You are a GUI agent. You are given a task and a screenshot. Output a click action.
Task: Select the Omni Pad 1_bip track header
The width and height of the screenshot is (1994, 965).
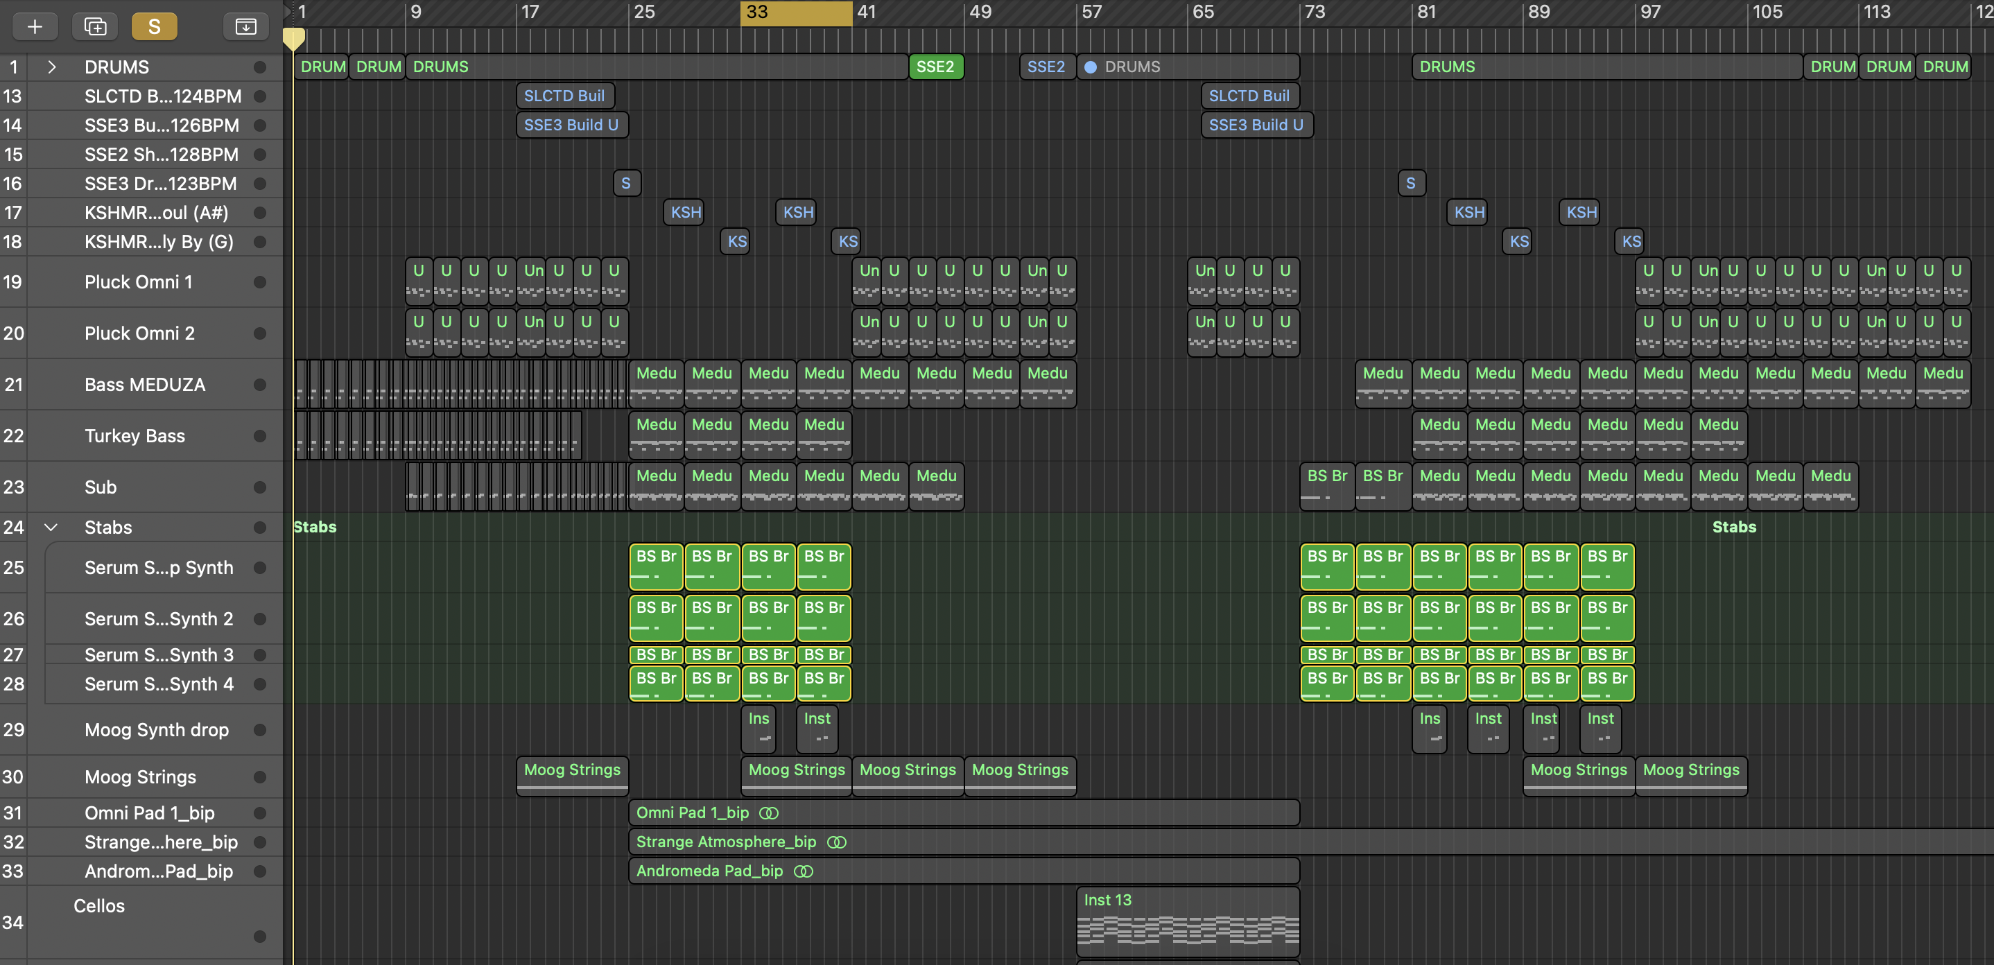[x=141, y=813]
